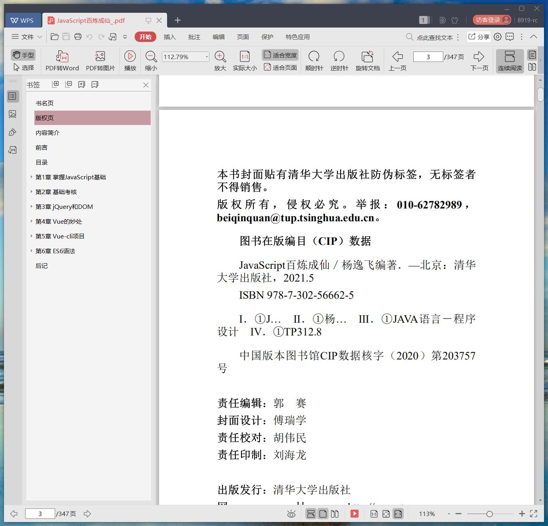548x526 pixels.
Task: Toggle two-page view in ribbon right edge
Action: [x=532, y=67]
